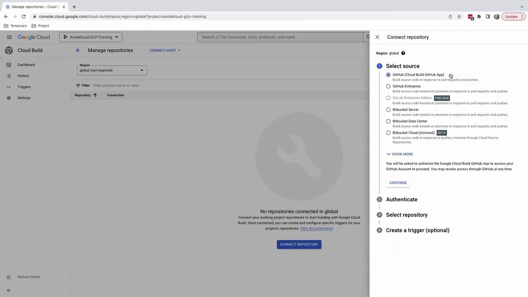Select the Manage repositories browser tab
The image size is (528, 297).
[x=35, y=7]
